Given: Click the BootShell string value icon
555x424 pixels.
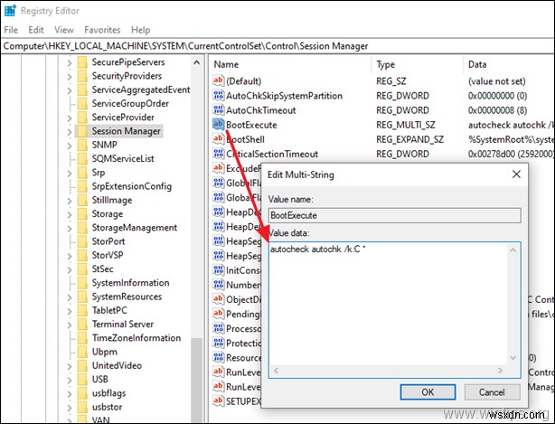Looking at the screenshot, I should click(218, 139).
